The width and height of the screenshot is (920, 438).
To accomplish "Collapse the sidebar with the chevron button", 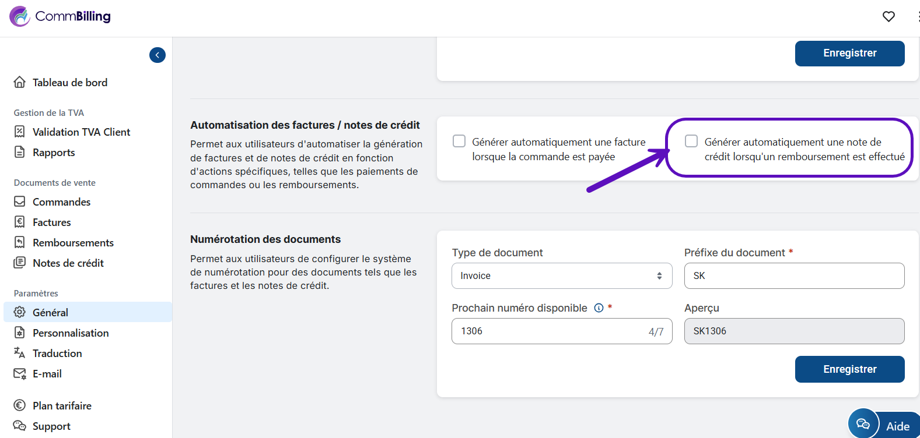I will [x=158, y=55].
